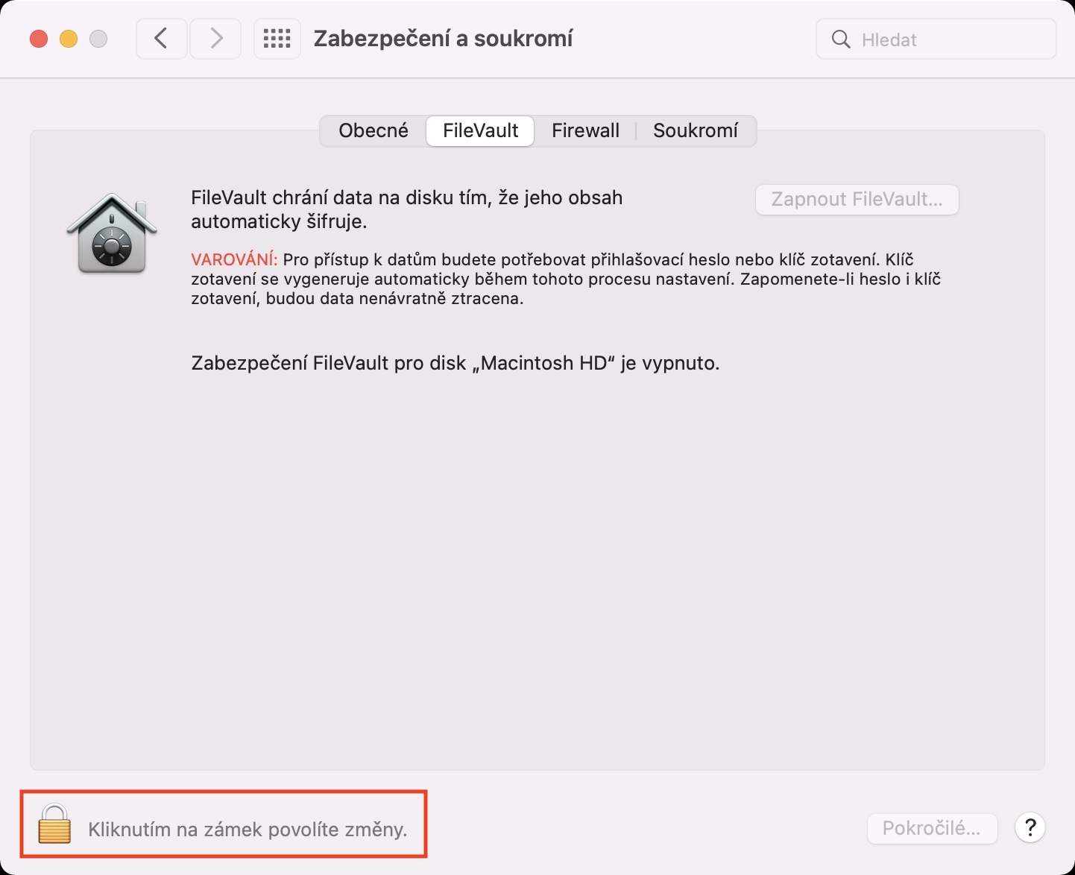Click the Zapnout FileVault… button
Image resolution: width=1075 pixels, height=875 pixels.
click(857, 200)
